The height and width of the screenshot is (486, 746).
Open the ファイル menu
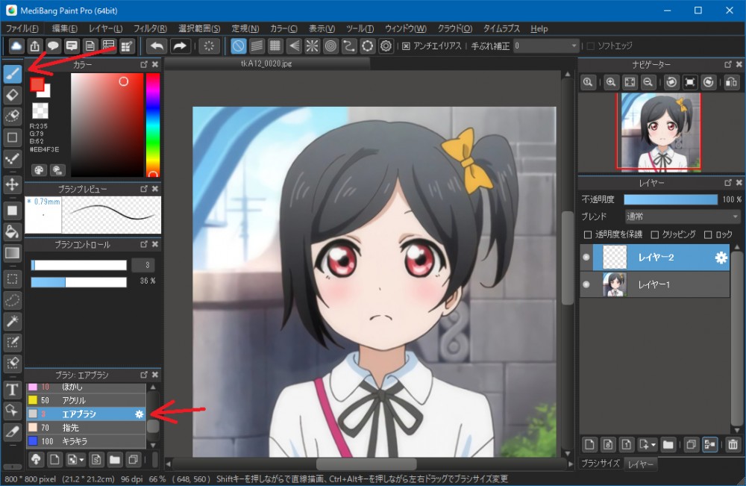tap(22, 28)
